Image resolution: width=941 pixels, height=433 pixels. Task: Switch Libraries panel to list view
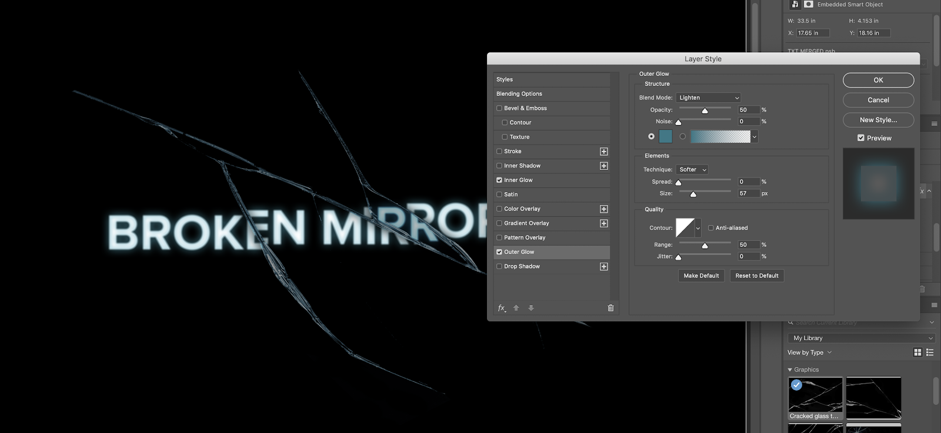coord(930,353)
